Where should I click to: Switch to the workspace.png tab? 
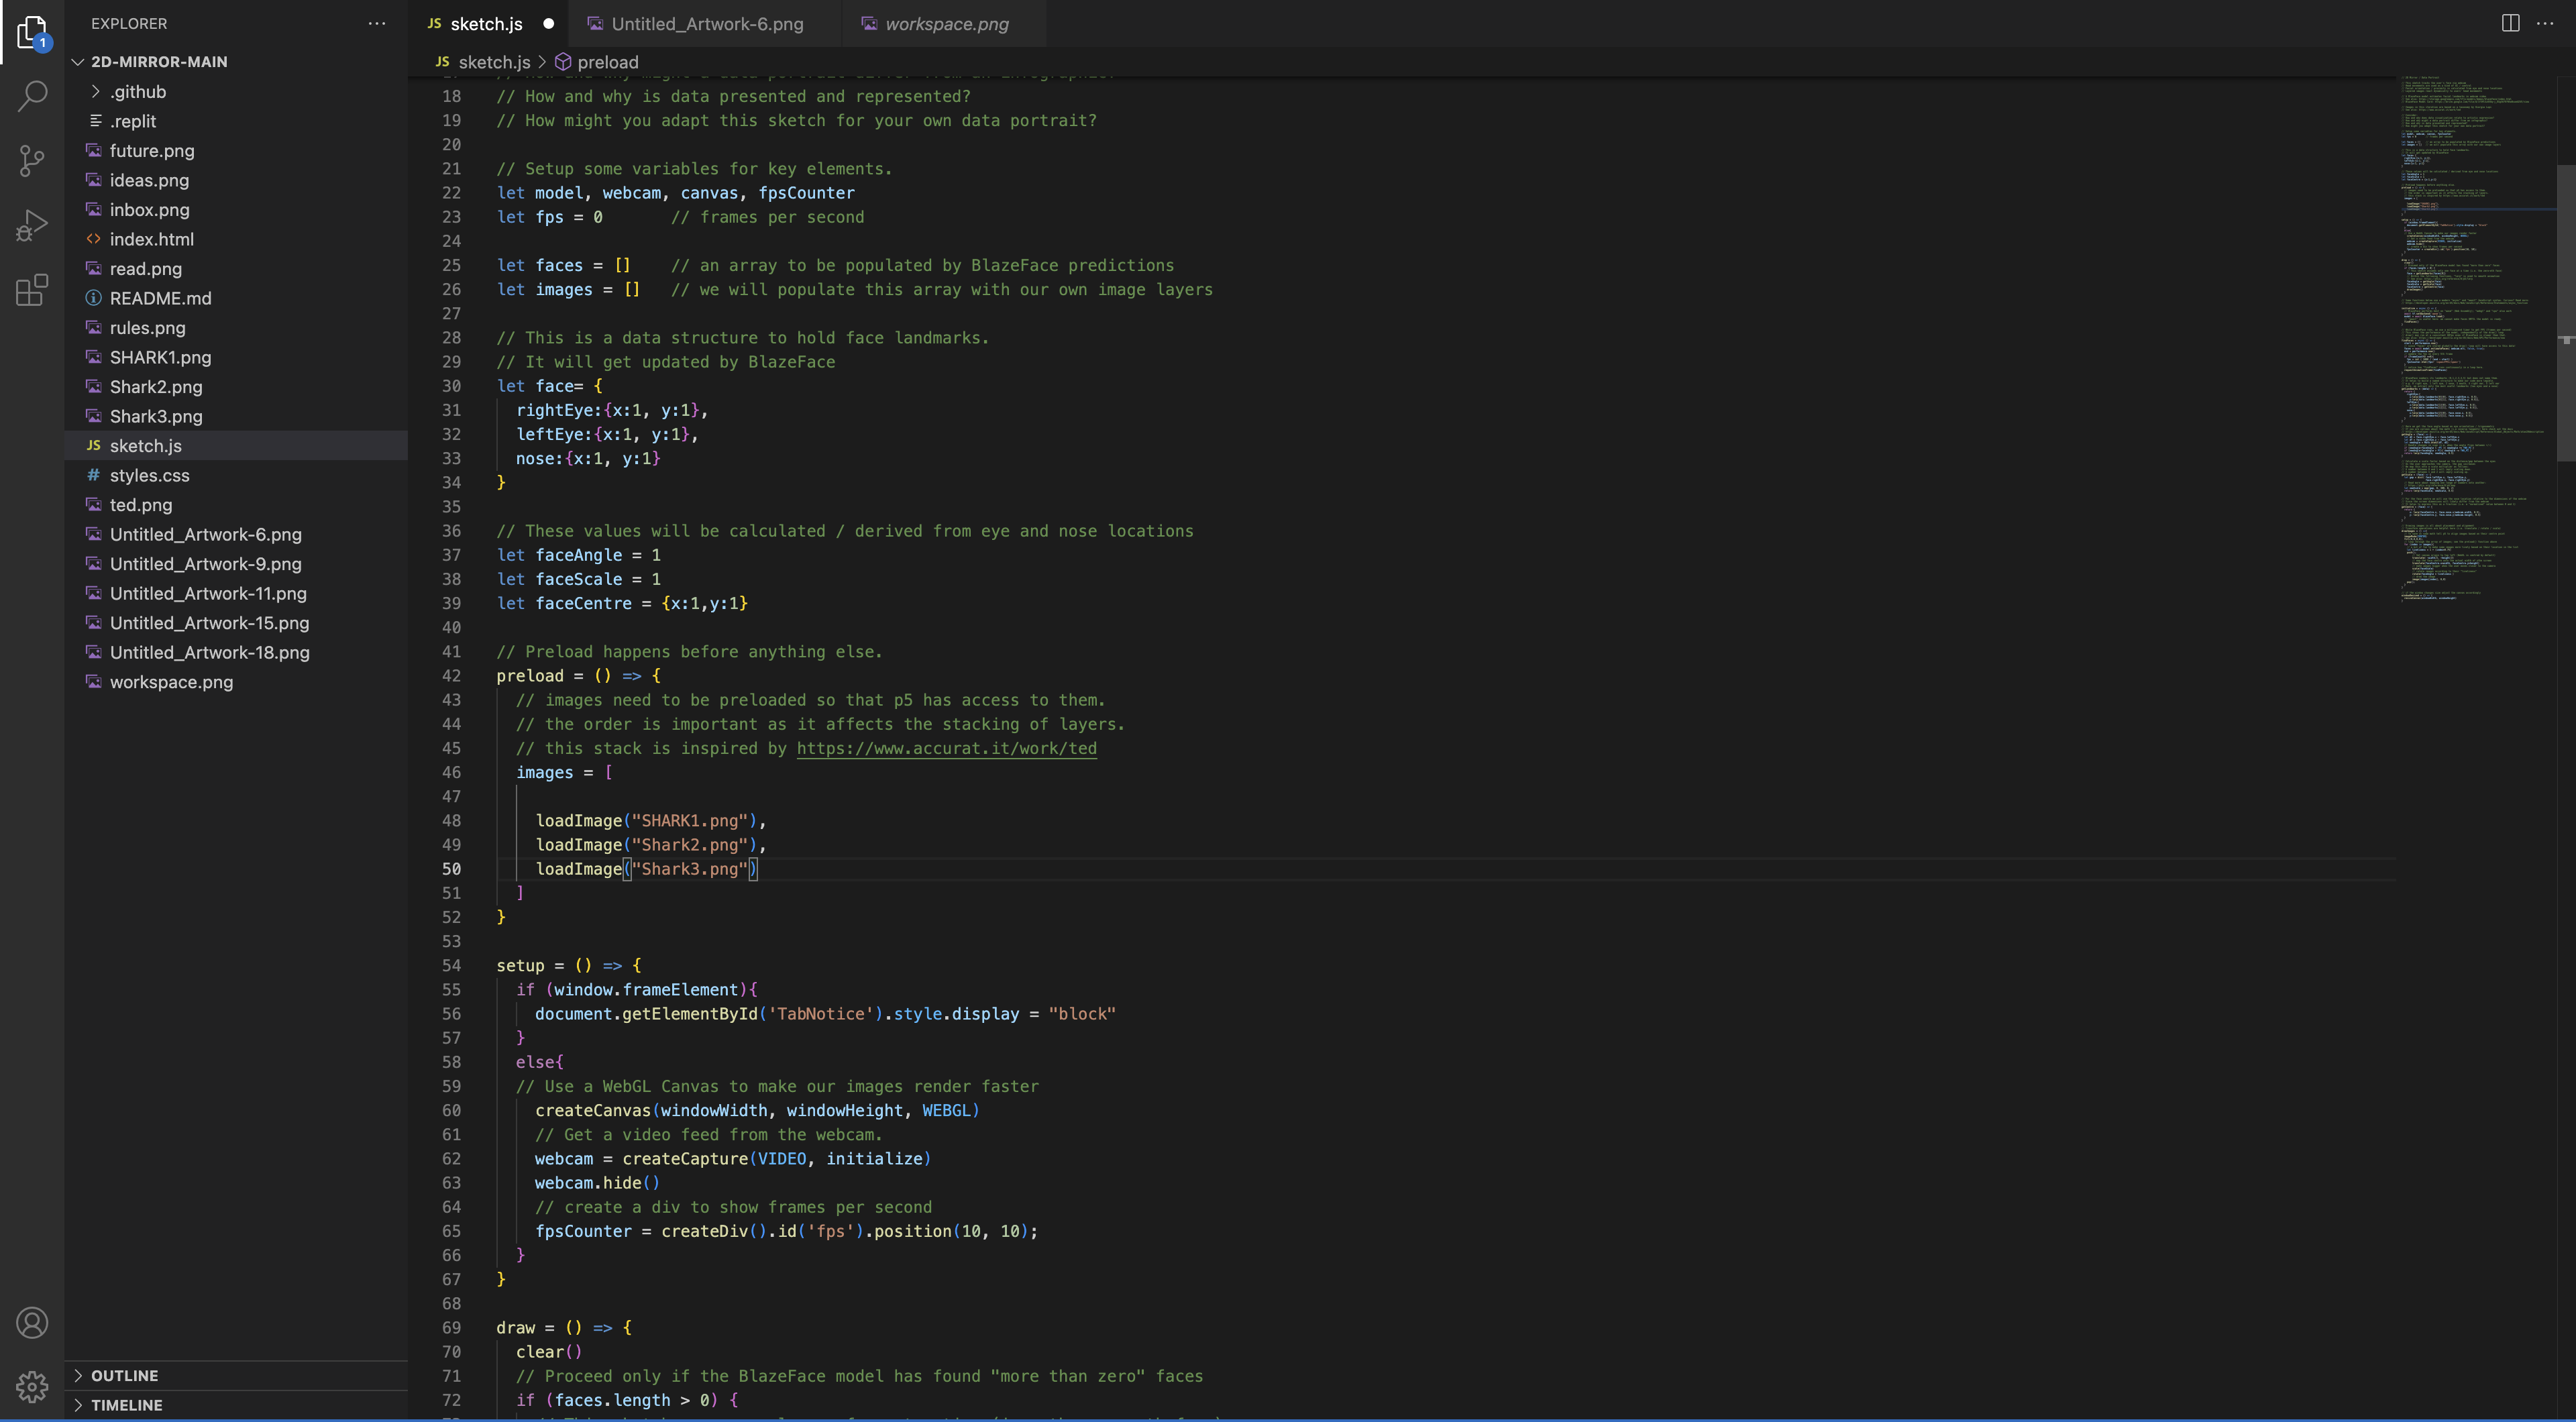(946, 24)
